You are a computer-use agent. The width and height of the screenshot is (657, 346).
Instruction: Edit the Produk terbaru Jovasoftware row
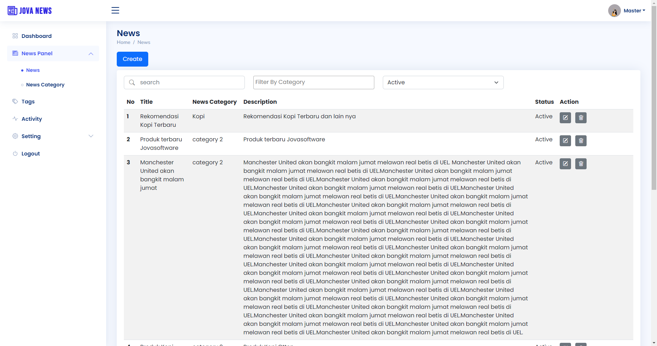565,141
